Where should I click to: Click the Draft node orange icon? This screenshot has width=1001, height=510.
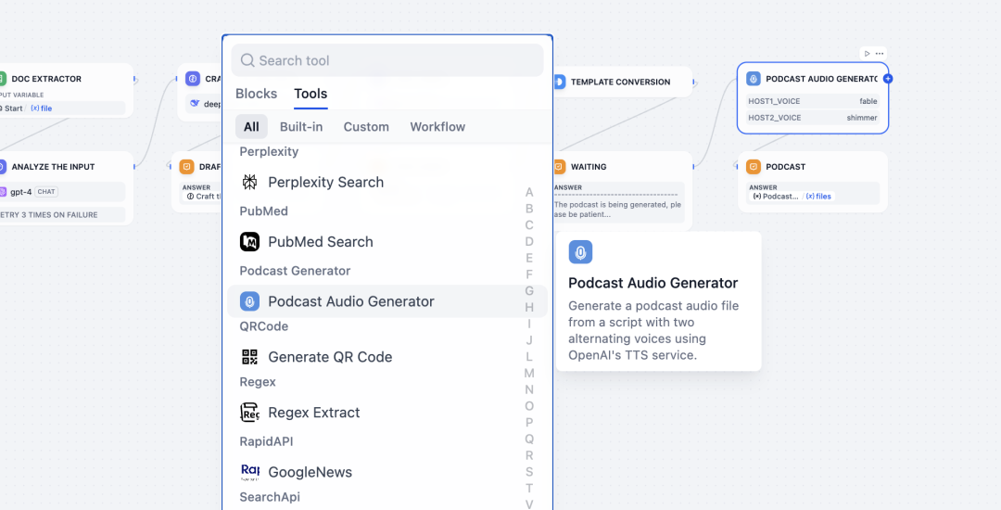click(x=186, y=167)
